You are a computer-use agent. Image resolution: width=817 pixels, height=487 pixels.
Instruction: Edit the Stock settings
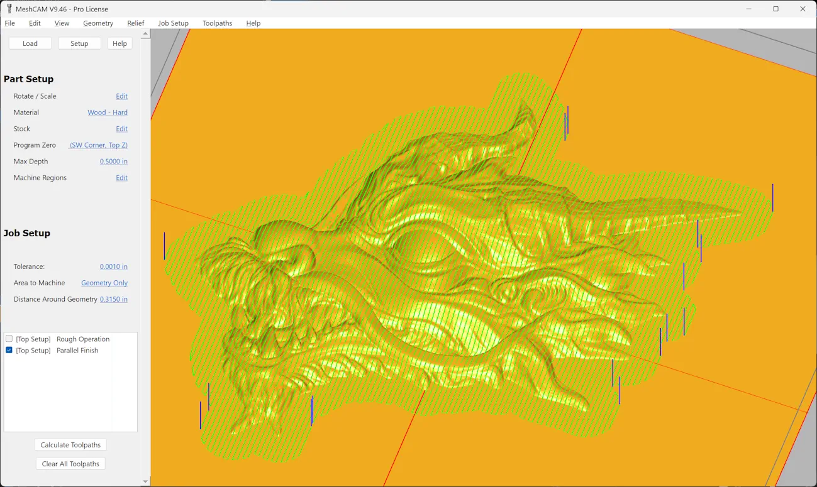click(x=121, y=128)
